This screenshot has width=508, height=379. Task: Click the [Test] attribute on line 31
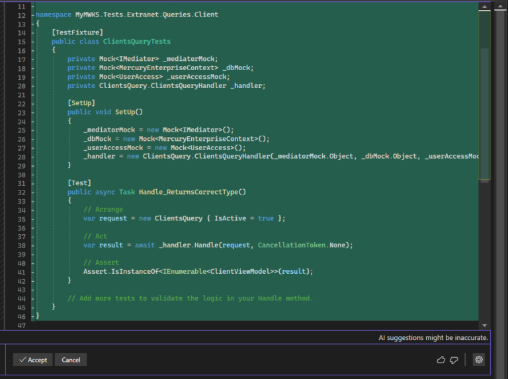click(79, 183)
